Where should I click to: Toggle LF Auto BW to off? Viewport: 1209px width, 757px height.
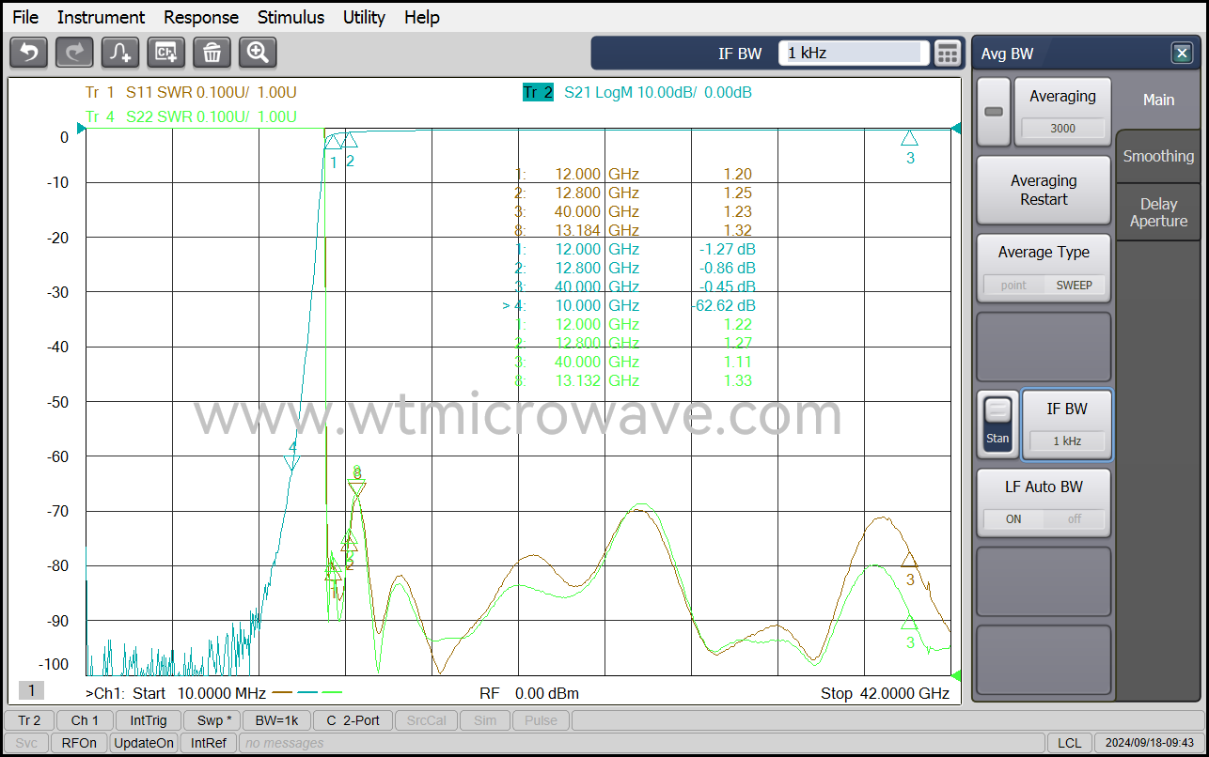click(x=1073, y=519)
